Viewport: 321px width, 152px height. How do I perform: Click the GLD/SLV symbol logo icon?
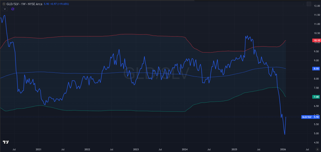[x=3, y=4]
